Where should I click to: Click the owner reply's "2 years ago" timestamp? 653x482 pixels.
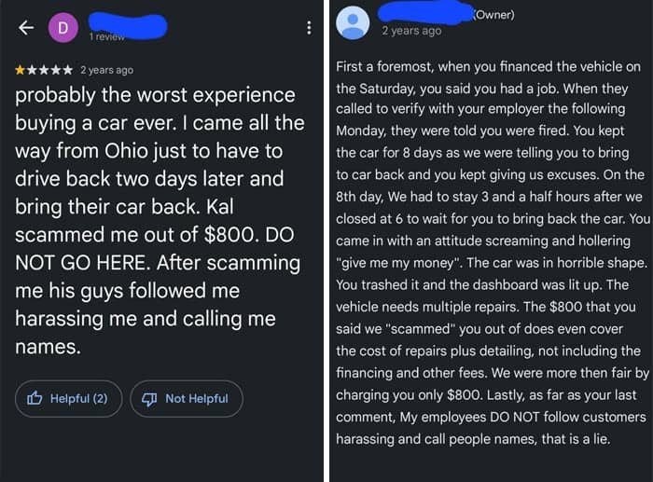[x=411, y=31]
